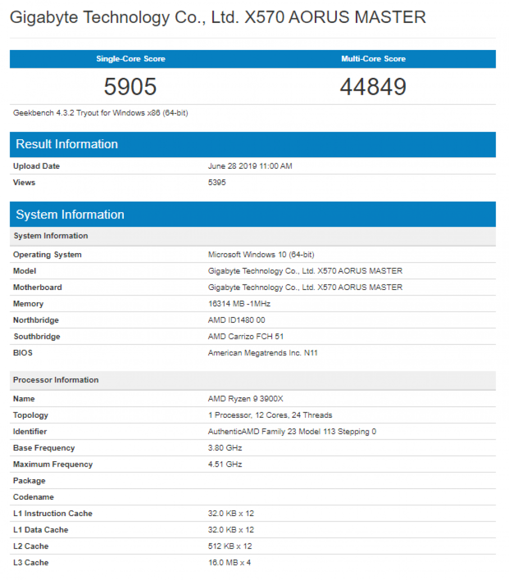Select the L2 value '512 KB x 12'

230,547
